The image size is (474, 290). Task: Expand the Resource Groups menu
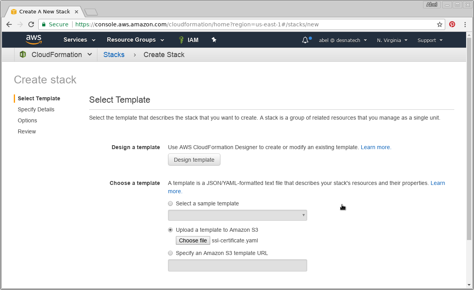[136, 40]
